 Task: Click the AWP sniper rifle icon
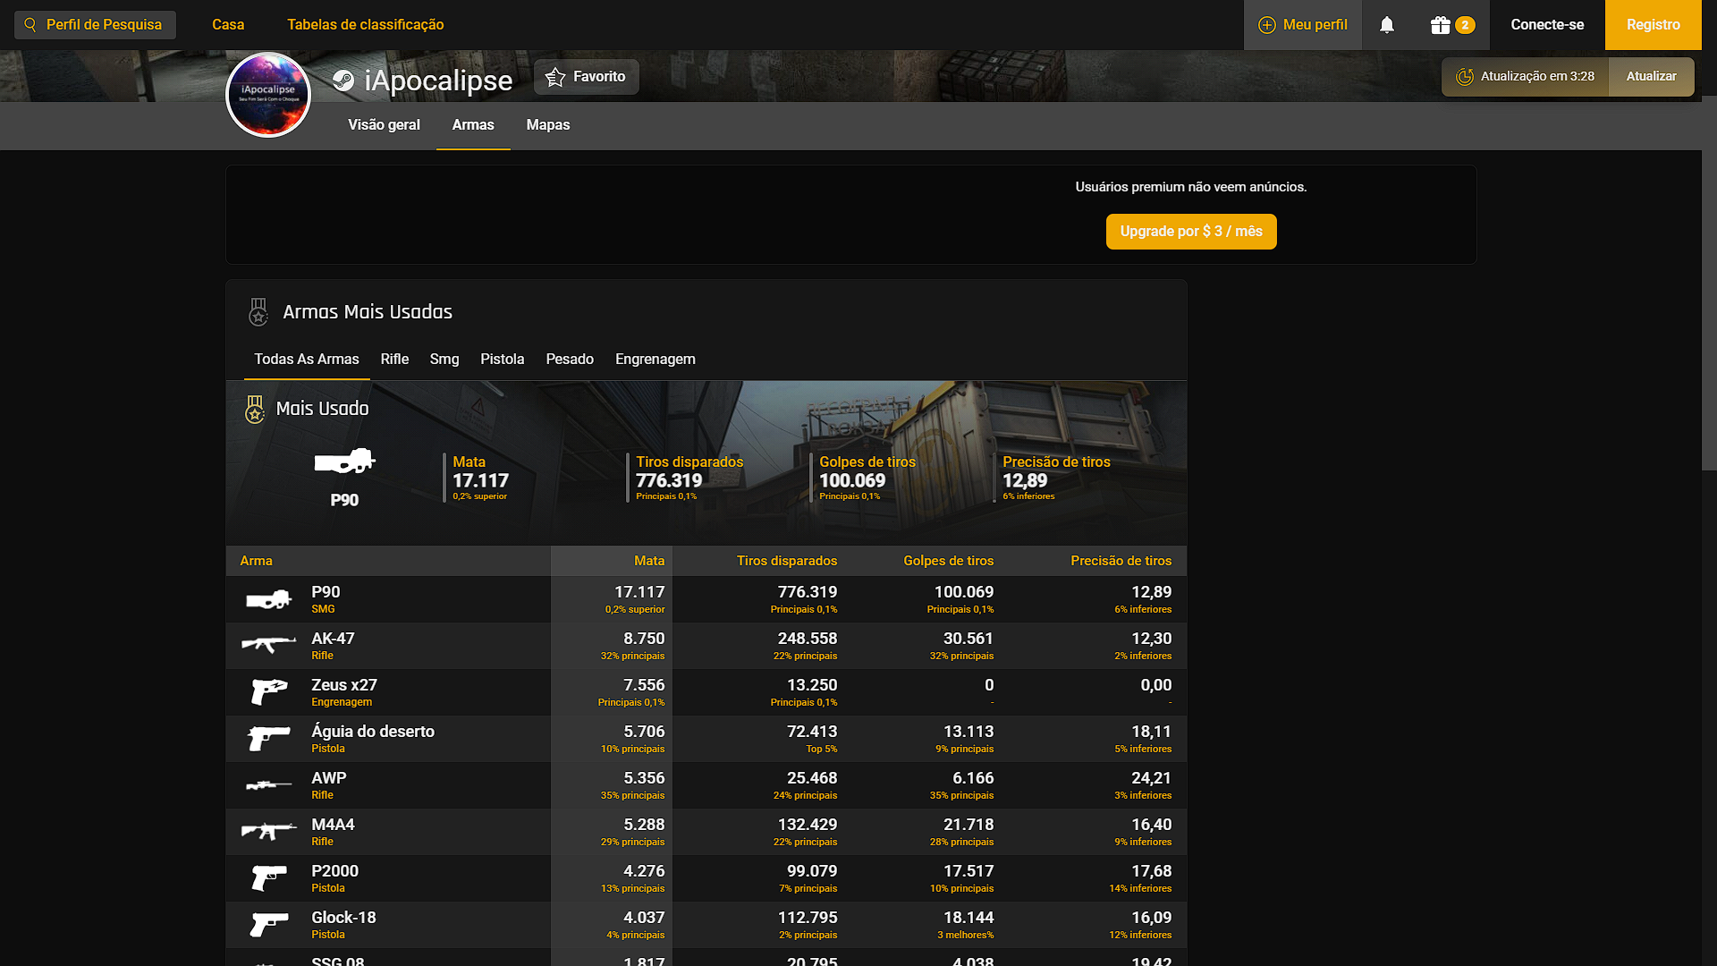tap(268, 785)
